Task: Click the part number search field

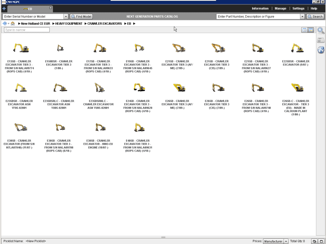Action: (x=258, y=17)
